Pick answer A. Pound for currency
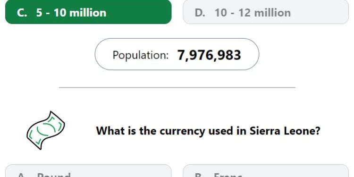Image resolution: width=354 pixels, height=177 pixels. click(x=88, y=171)
